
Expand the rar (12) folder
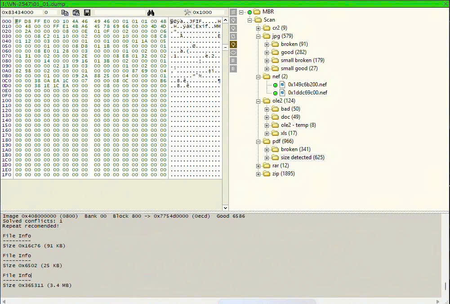pos(258,166)
